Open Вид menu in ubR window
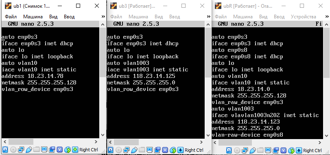 (263, 17)
